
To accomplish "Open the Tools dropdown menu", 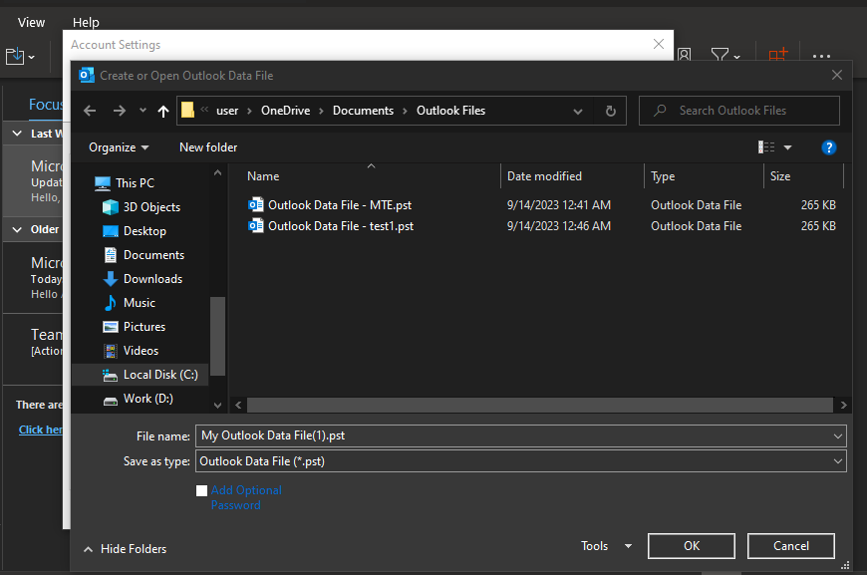I will pyautogui.click(x=605, y=545).
